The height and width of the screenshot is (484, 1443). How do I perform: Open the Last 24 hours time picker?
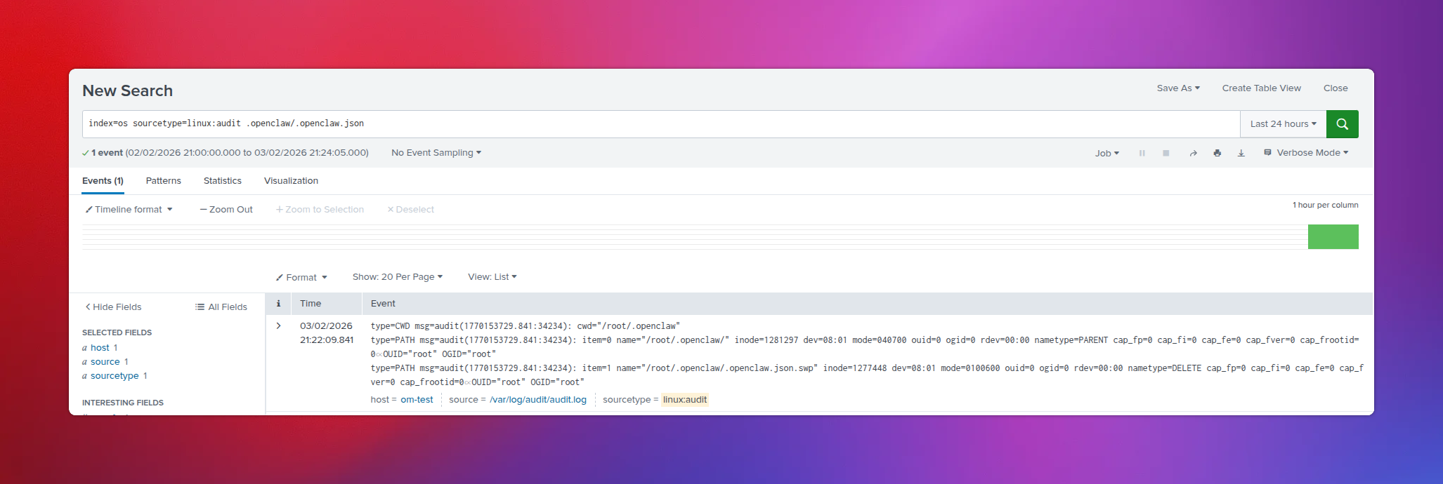coord(1283,124)
